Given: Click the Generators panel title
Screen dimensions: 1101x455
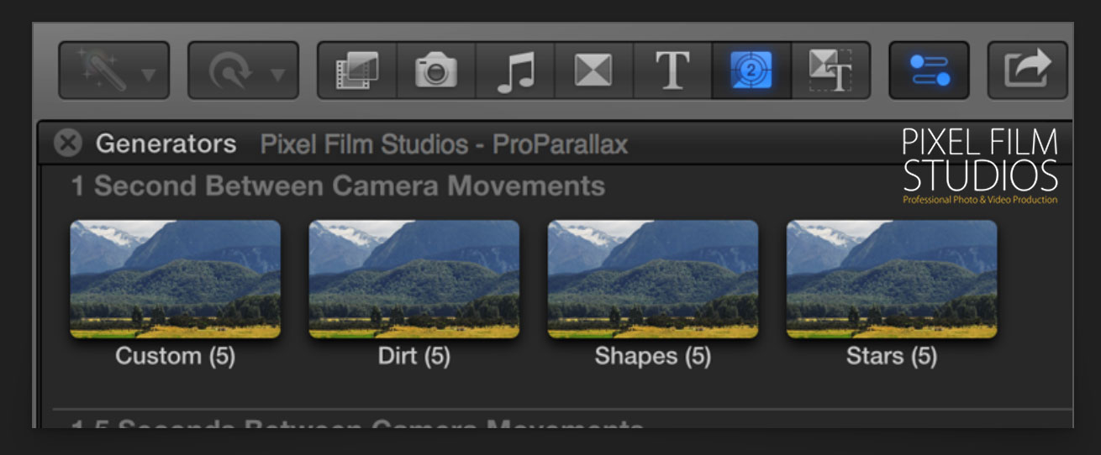Looking at the screenshot, I should [166, 144].
